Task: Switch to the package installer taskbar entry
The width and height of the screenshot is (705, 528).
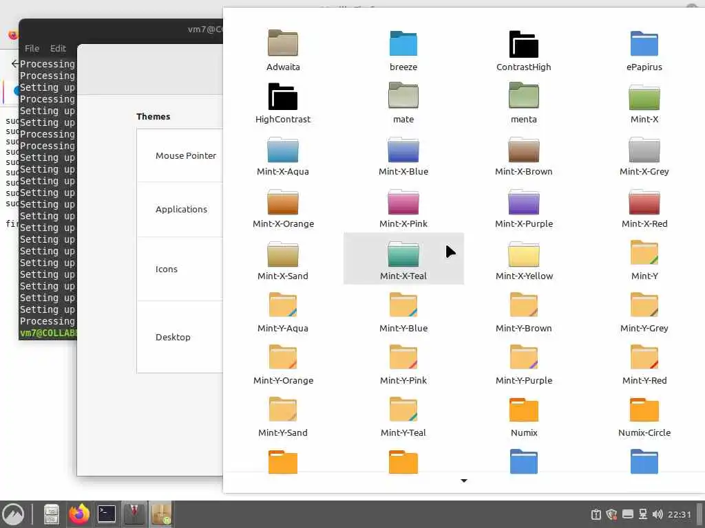Action: (x=161, y=514)
